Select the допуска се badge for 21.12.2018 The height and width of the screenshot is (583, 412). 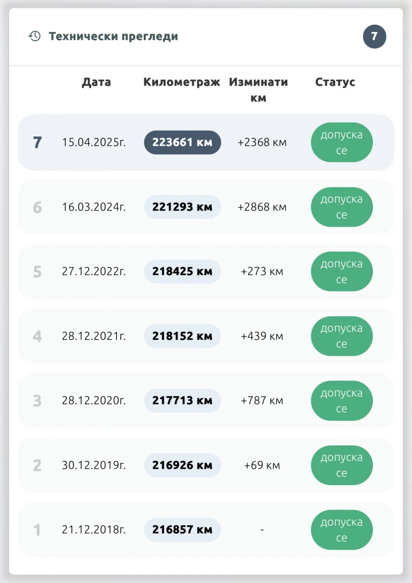(341, 529)
